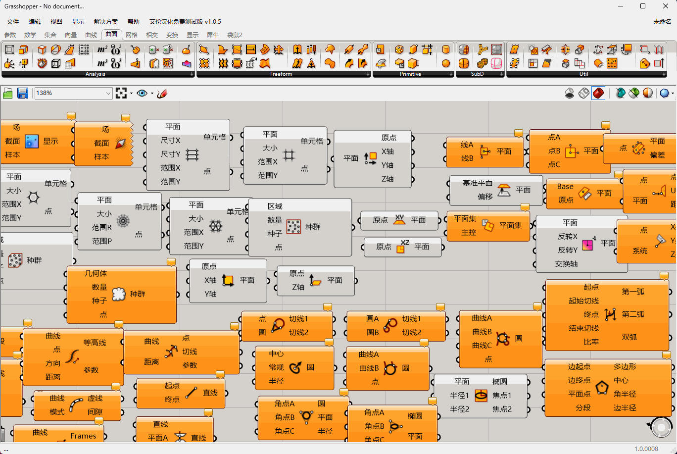Click the ellipse icon on 椭圆 component
The image size is (677, 454).
pyautogui.click(x=481, y=396)
